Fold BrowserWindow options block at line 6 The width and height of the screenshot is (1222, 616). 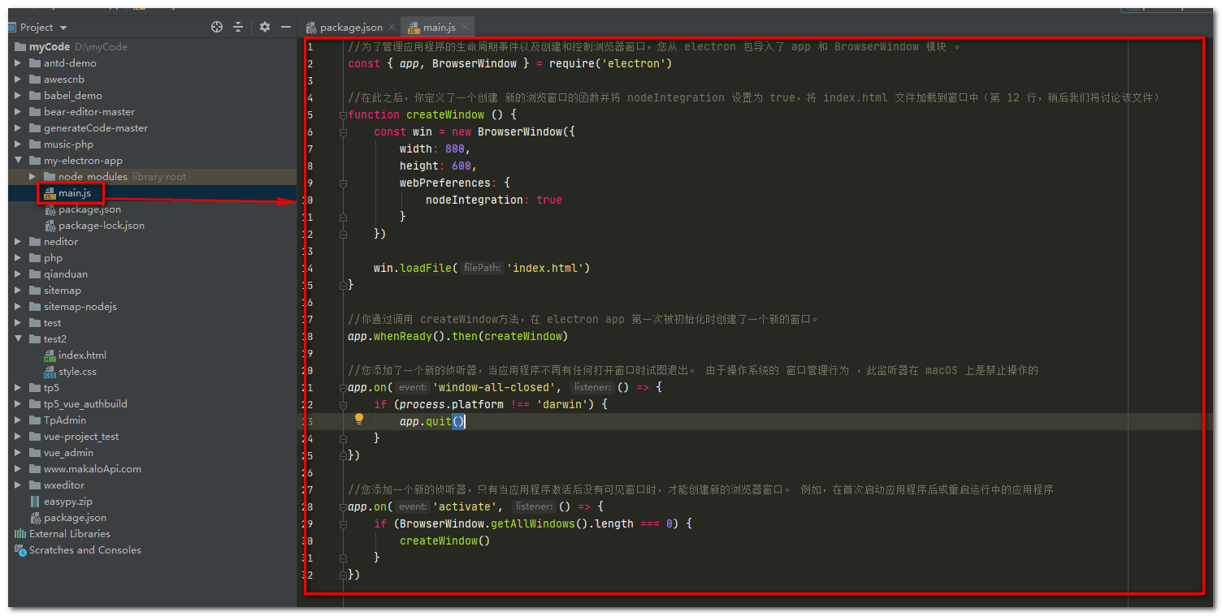click(x=343, y=131)
